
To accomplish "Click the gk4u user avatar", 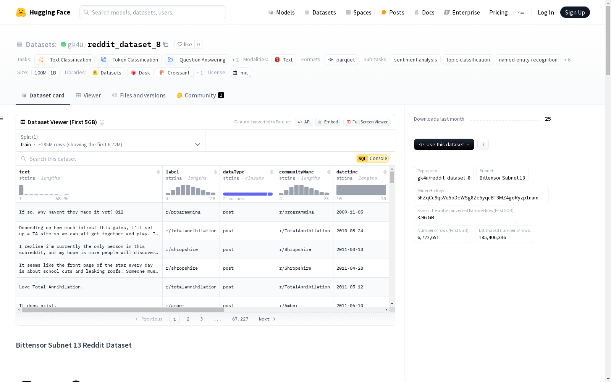I will click(63, 44).
